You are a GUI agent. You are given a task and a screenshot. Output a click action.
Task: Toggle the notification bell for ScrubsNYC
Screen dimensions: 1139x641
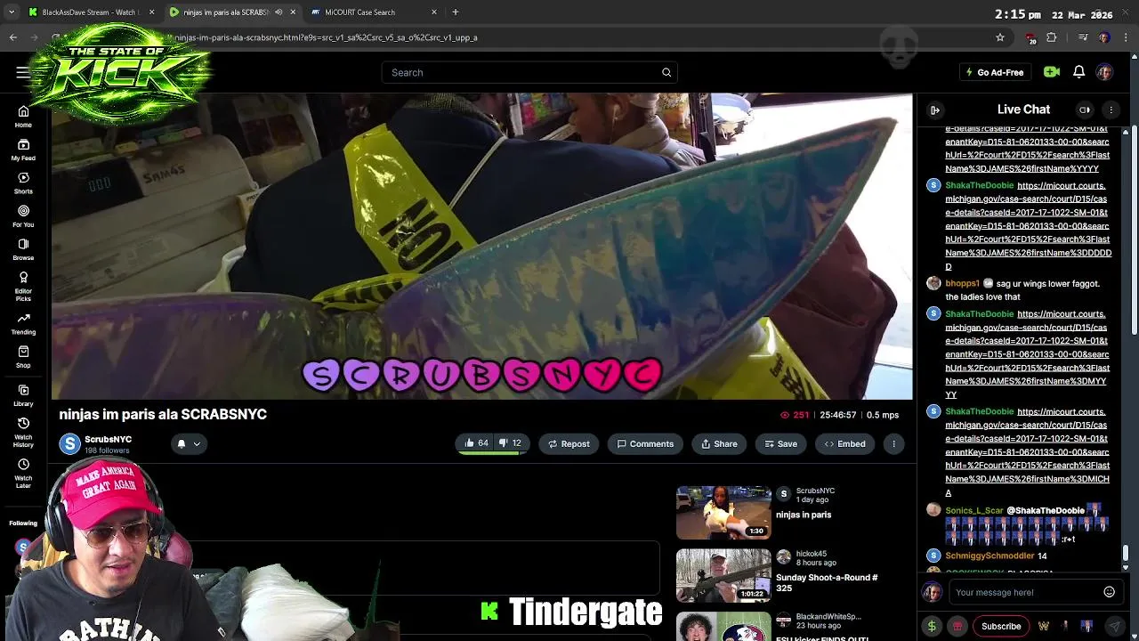click(181, 443)
